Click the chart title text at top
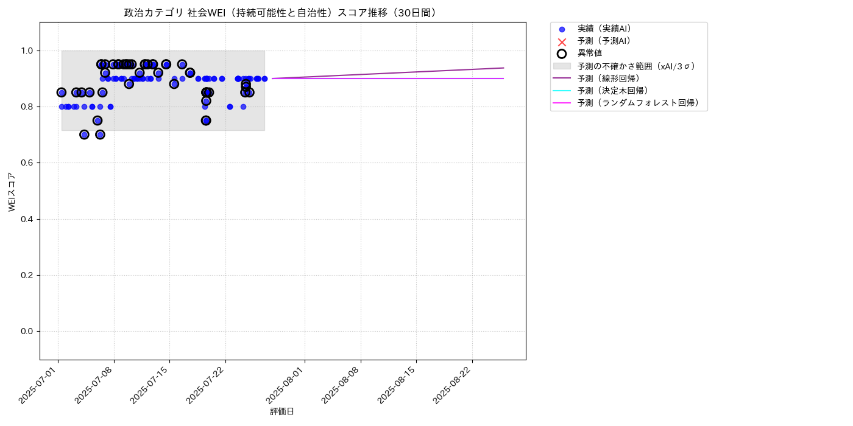This screenshot has width=853, height=426. 282,13
